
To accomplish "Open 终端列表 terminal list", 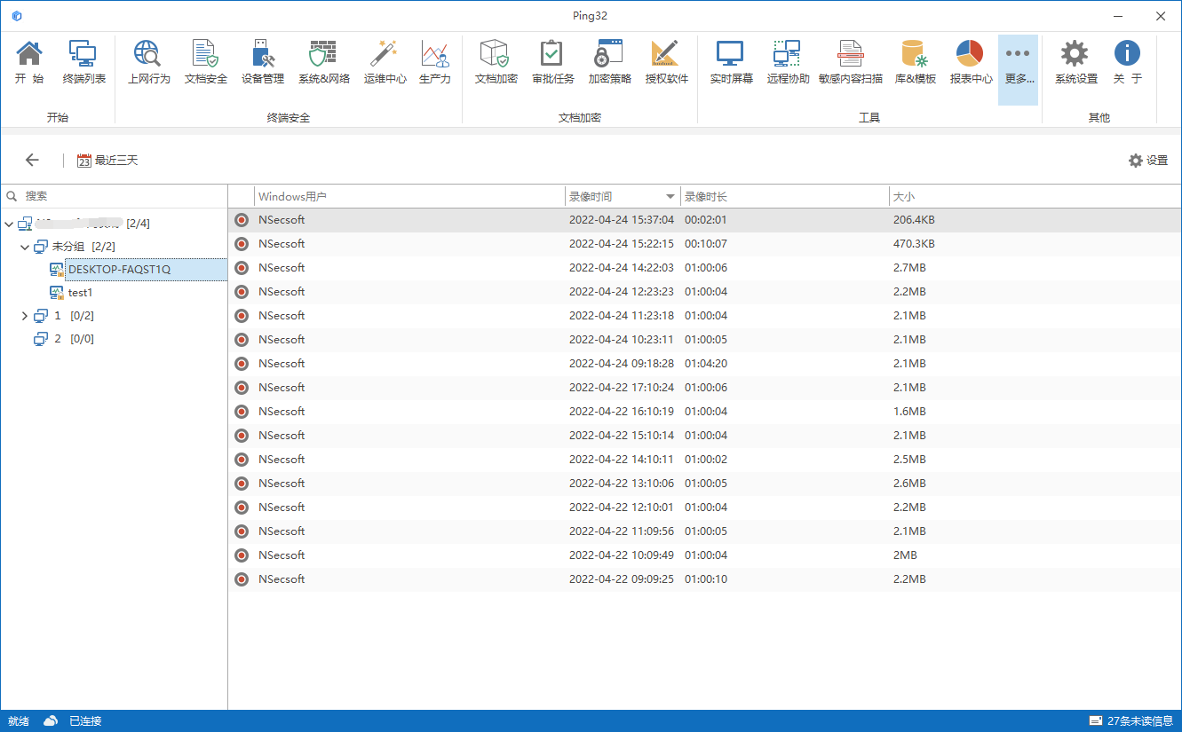I will click(84, 62).
